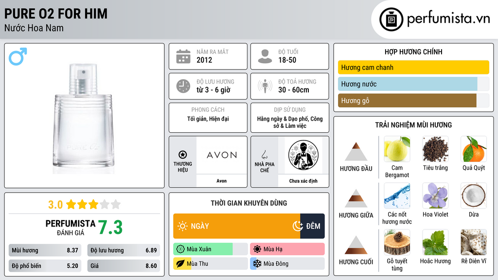
Task: Select the Hoa Violet note image
Action: 435,195
